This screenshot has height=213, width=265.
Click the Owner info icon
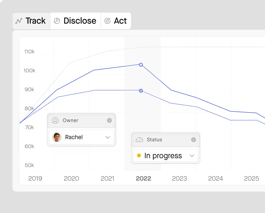coord(109,120)
